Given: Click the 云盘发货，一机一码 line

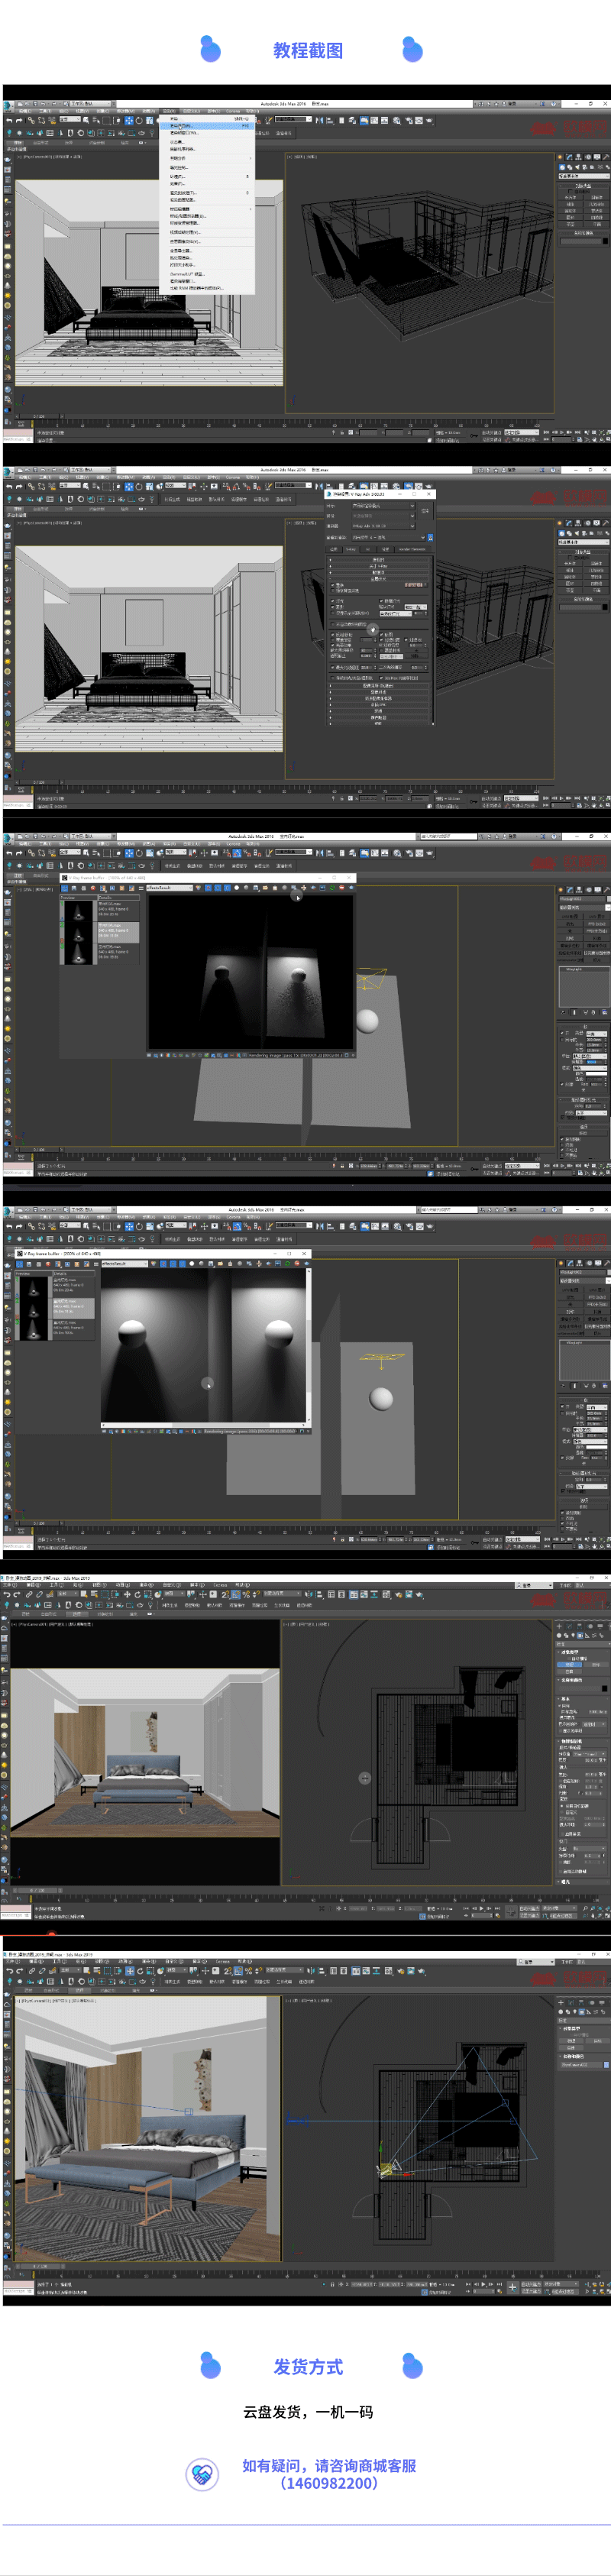Looking at the screenshot, I should tap(308, 2412).
